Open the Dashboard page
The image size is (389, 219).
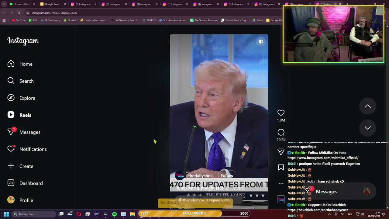click(25, 183)
